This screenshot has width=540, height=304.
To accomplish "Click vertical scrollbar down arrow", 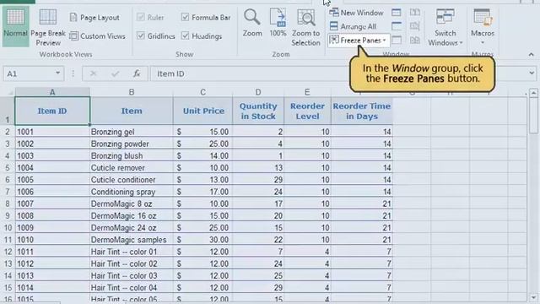I will (x=533, y=296).
